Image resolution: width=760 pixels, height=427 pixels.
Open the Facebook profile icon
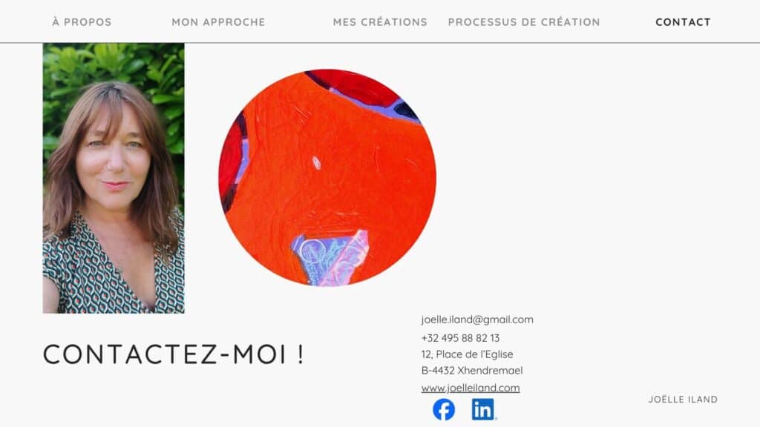click(444, 409)
